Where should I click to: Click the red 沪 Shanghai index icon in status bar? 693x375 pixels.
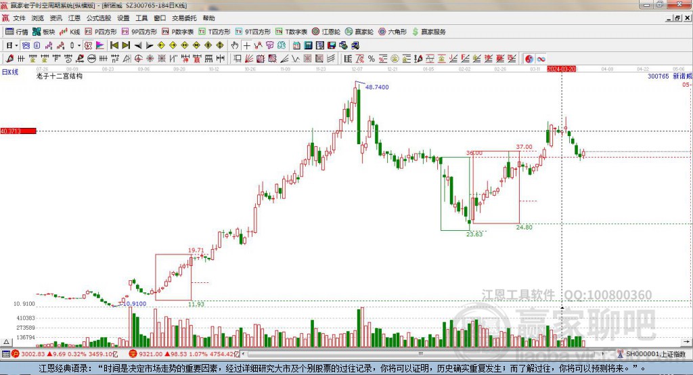pos(16,354)
